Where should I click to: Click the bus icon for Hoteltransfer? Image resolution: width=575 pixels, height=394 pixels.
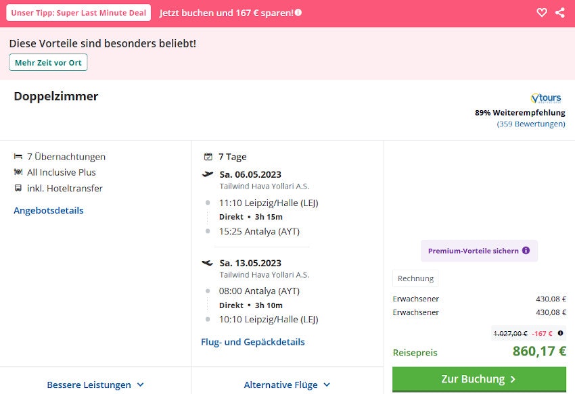pos(18,189)
